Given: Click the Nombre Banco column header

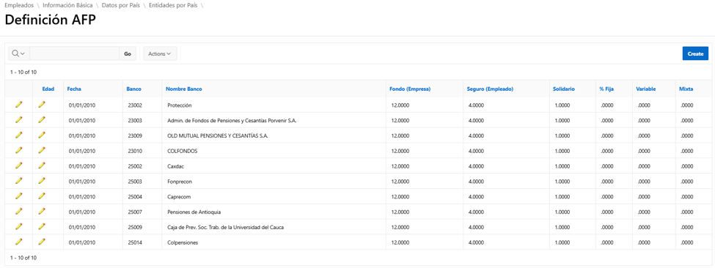Looking at the screenshot, I should tap(184, 89).
